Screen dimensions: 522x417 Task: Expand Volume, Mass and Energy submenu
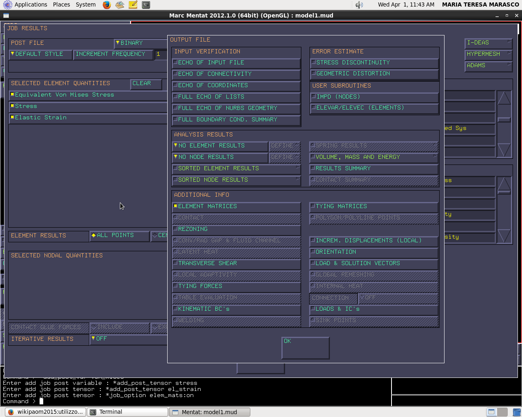(374, 157)
